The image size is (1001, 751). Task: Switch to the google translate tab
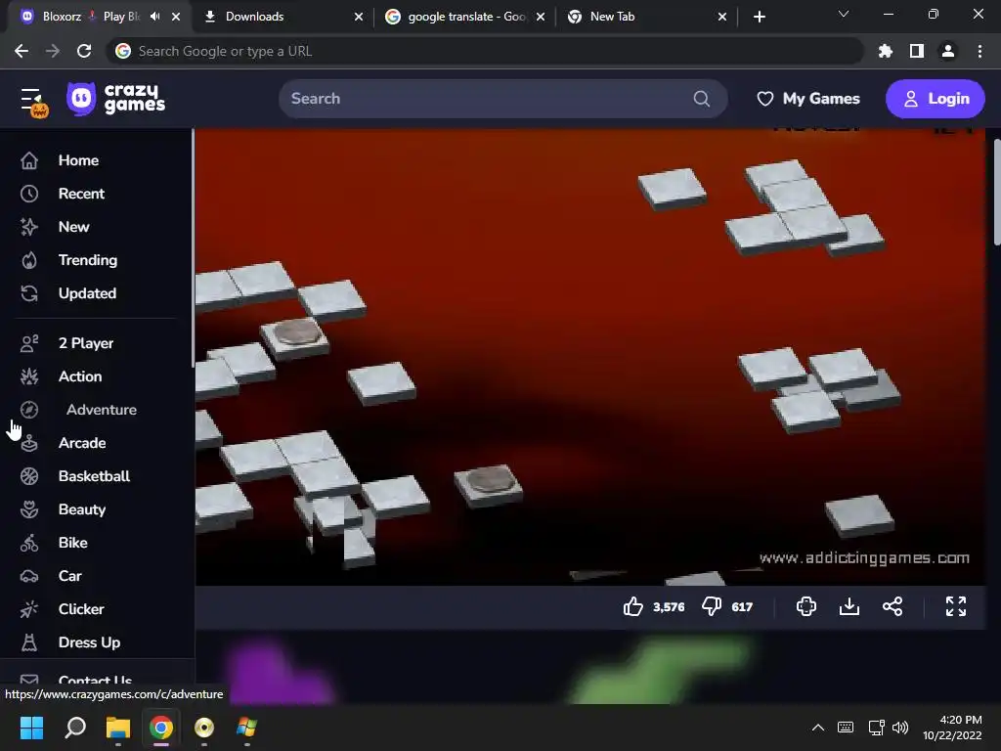465,17
